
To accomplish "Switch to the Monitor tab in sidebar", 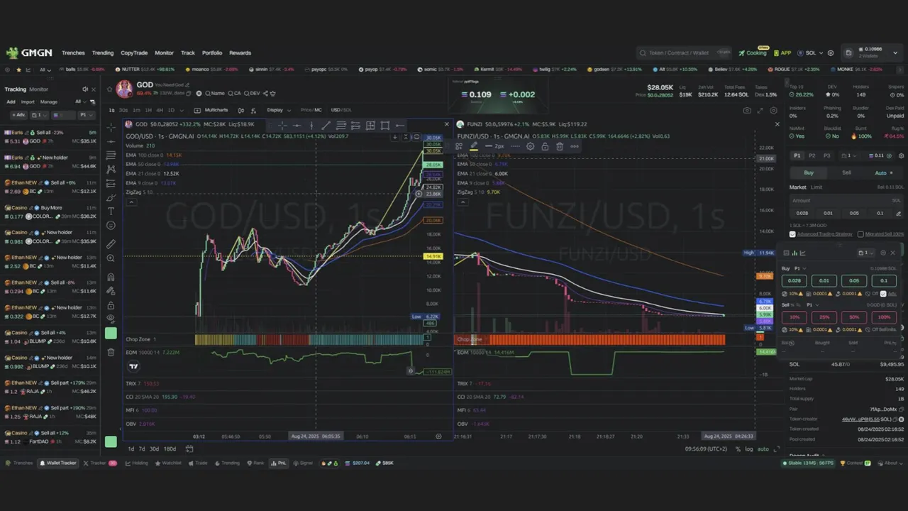I will point(38,89).
